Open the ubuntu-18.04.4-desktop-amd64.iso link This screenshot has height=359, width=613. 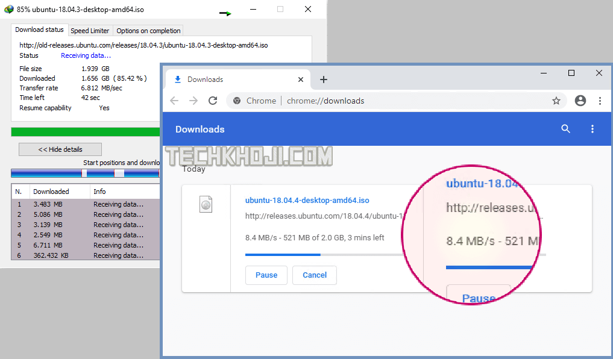[x=307, y=201]
